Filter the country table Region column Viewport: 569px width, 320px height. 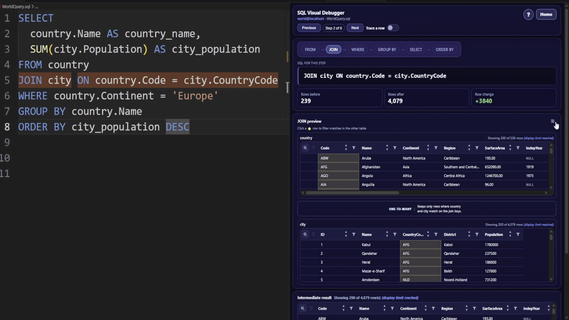click(477, 148)
